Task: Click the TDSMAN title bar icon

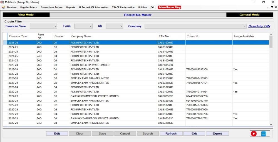Action: [x=2, y=2]
